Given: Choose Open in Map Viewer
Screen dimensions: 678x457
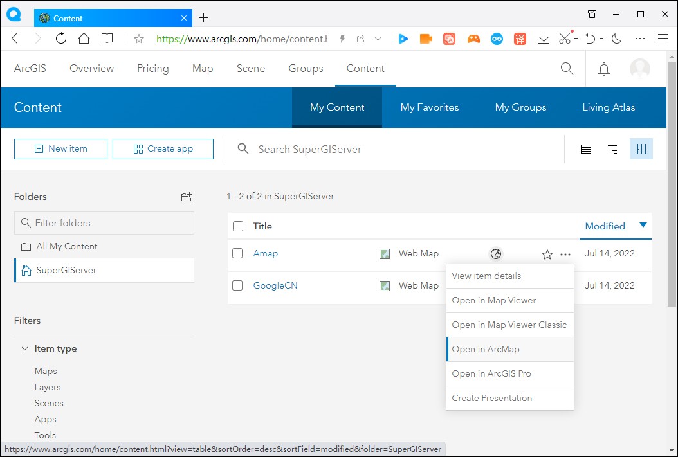Looking at the screenshot, I should coord(510,301).
